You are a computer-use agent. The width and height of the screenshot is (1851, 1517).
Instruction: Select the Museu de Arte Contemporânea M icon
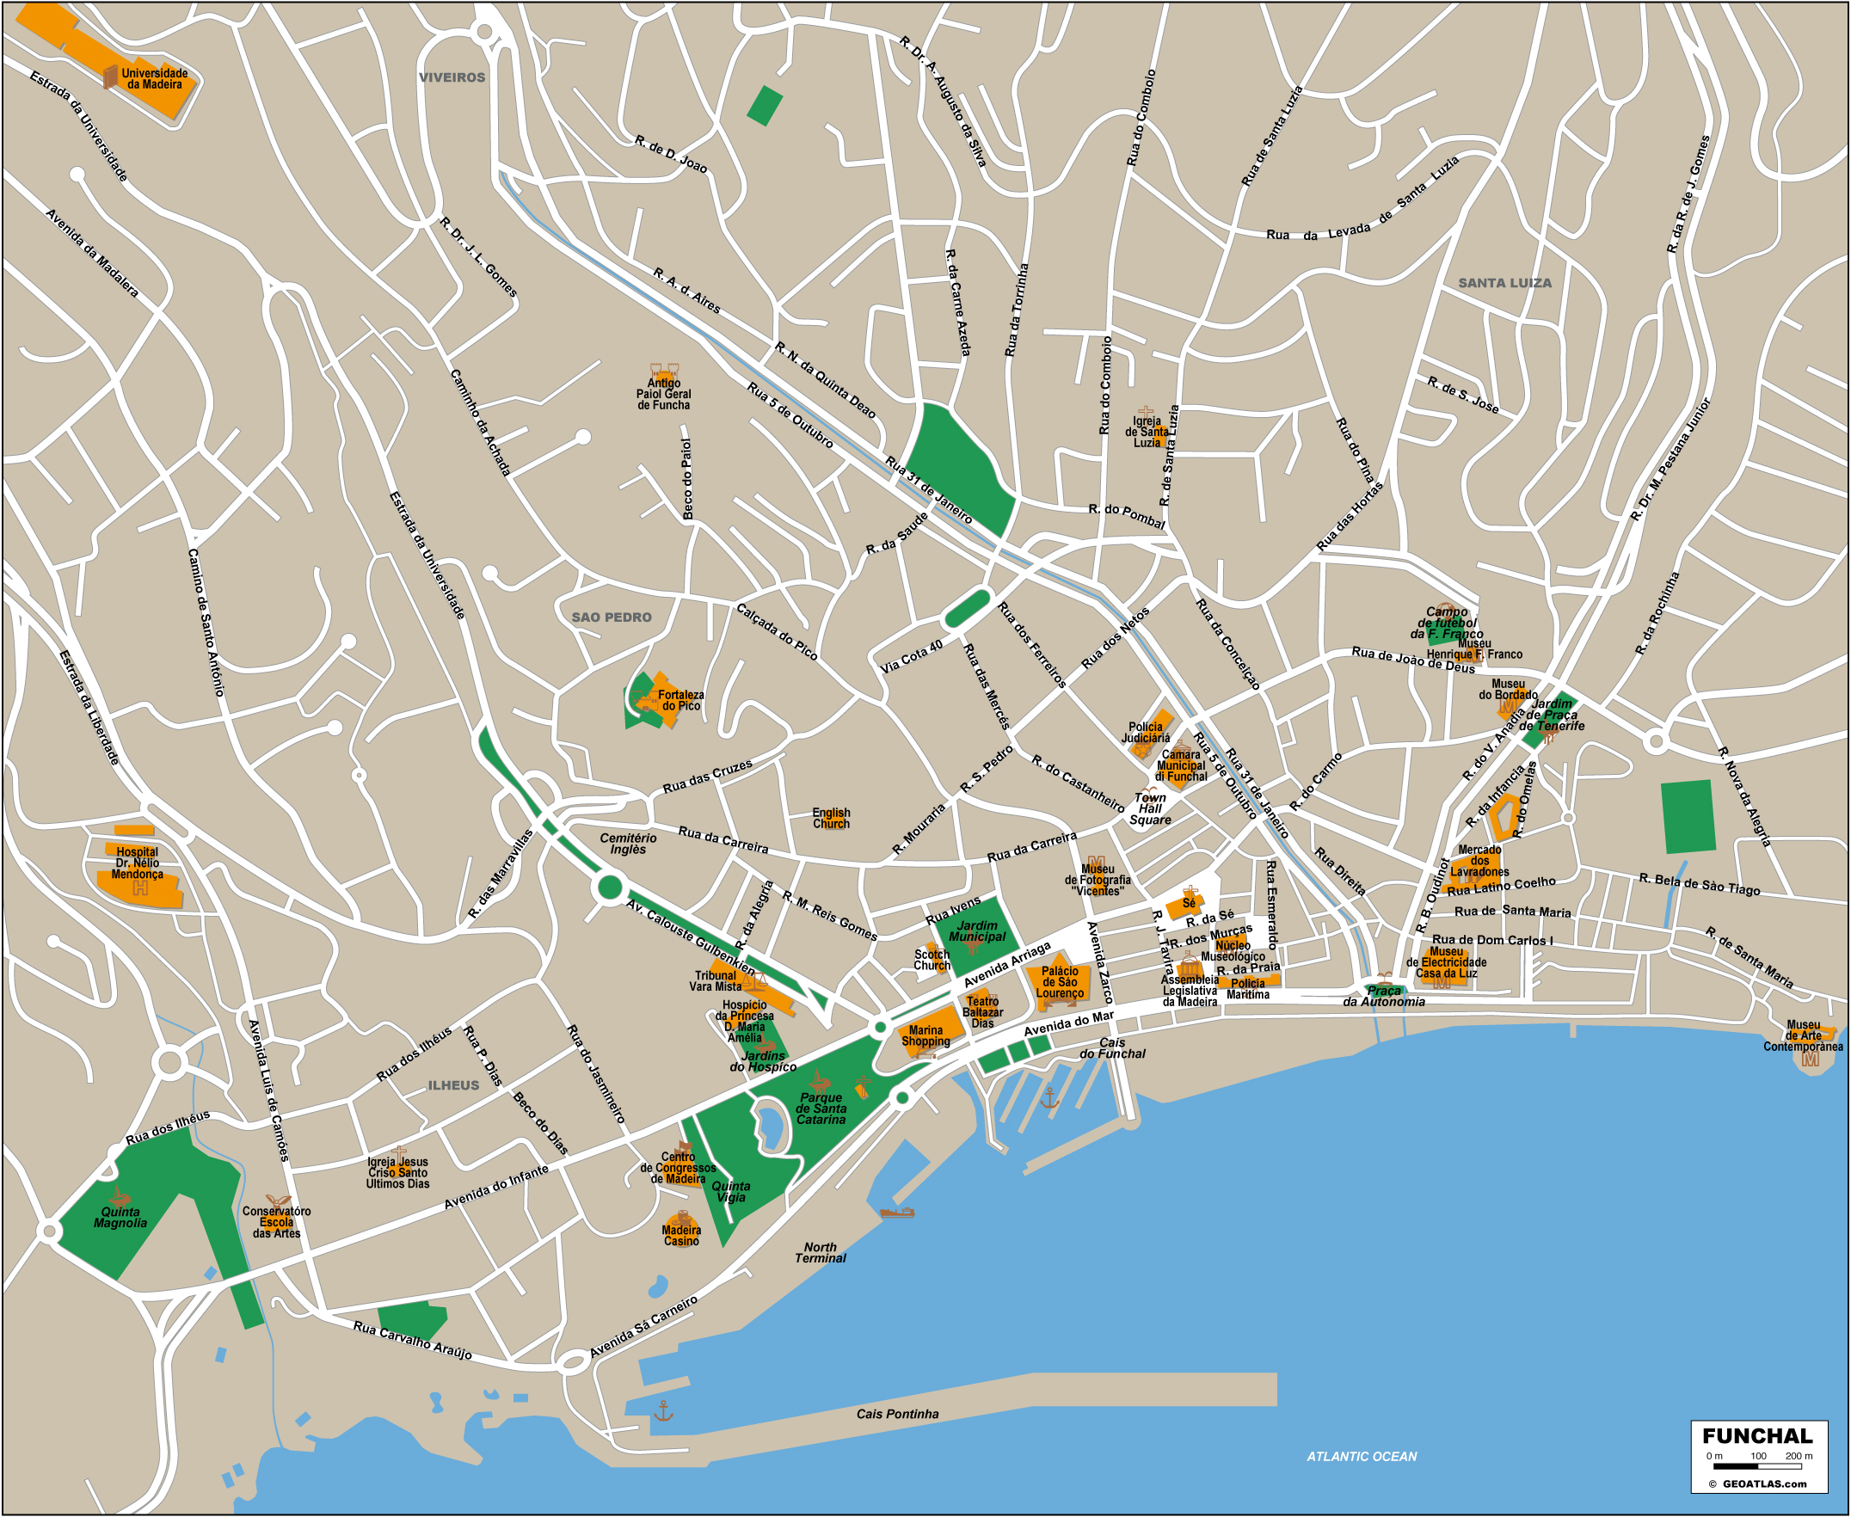coord(1810,1059)
